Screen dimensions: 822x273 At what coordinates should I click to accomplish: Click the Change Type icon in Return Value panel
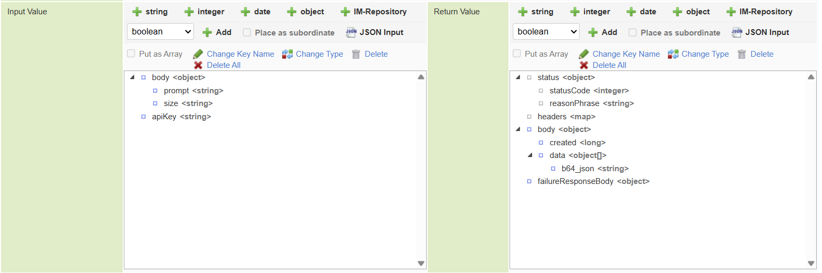pyautogui.click(x=673, y=54)
